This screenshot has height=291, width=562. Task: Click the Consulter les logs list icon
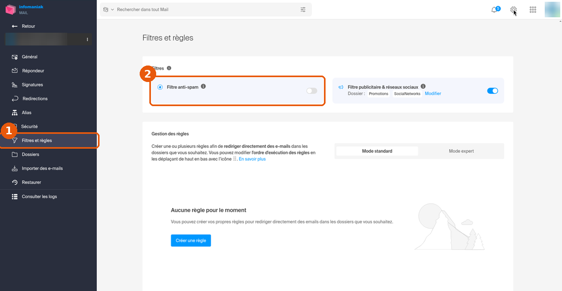point(15,197)
